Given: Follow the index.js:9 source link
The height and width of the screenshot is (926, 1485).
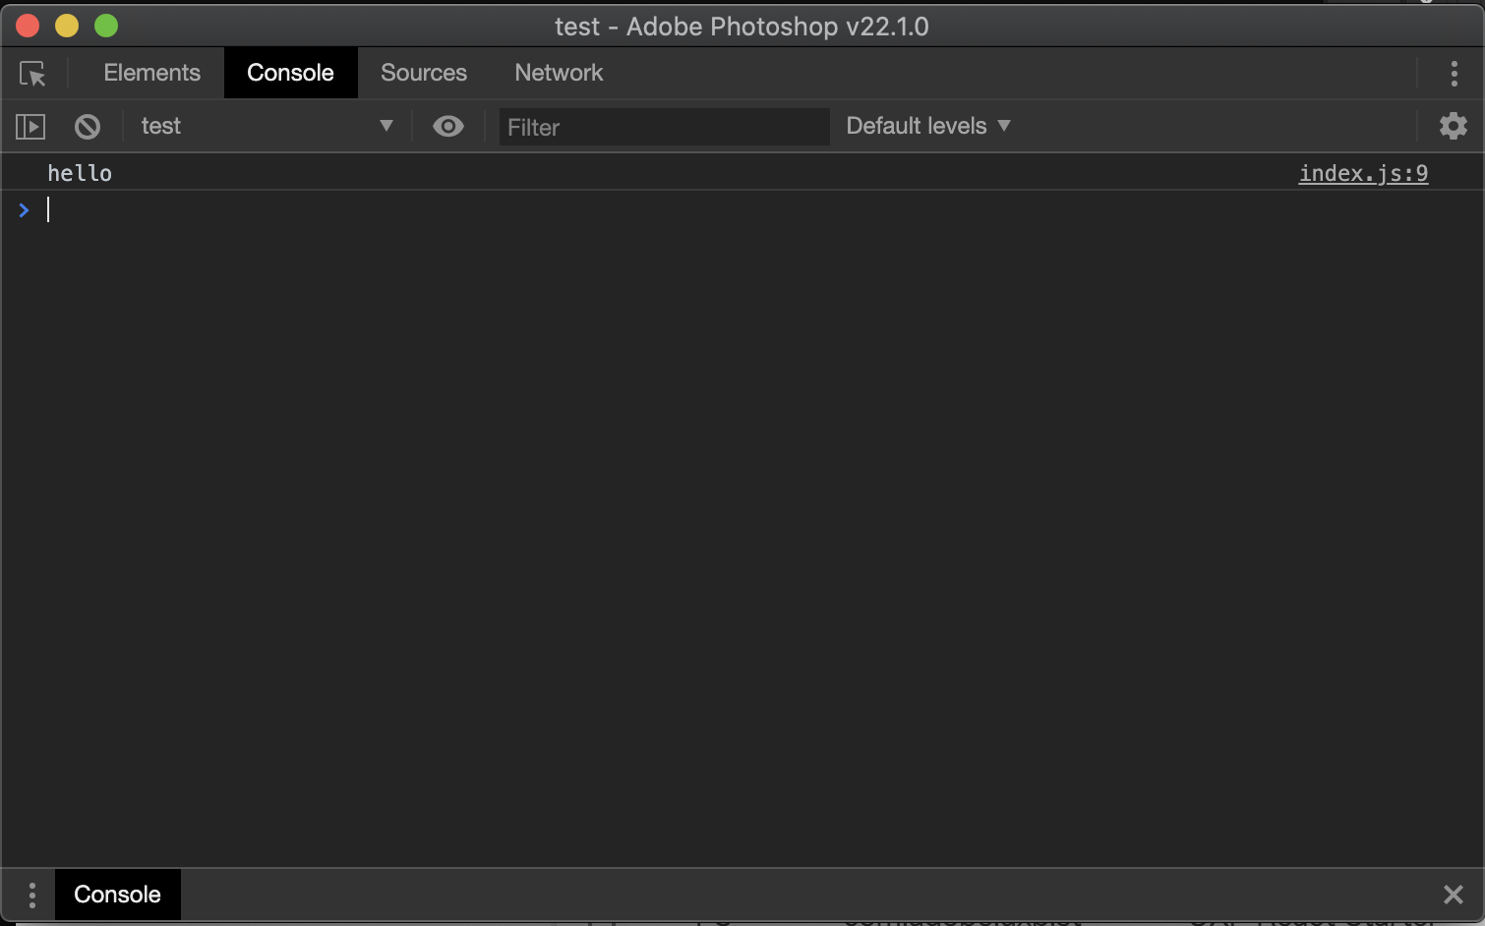Looking at the screenshot, I should [1363, 173].
